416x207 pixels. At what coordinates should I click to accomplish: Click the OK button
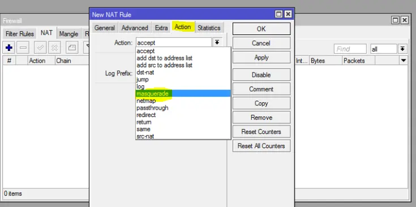(x=261, y=29)
